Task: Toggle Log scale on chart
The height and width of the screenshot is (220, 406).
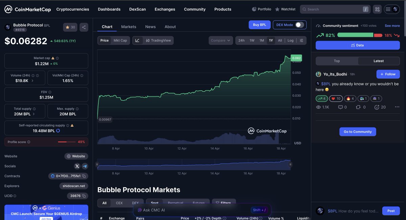Action: click(x=291, y=40)
